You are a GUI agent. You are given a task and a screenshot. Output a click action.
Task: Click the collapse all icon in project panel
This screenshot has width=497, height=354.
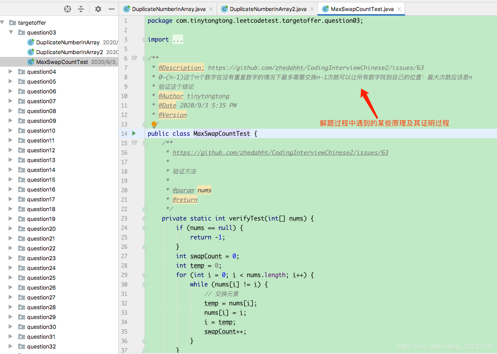[81, 9]
